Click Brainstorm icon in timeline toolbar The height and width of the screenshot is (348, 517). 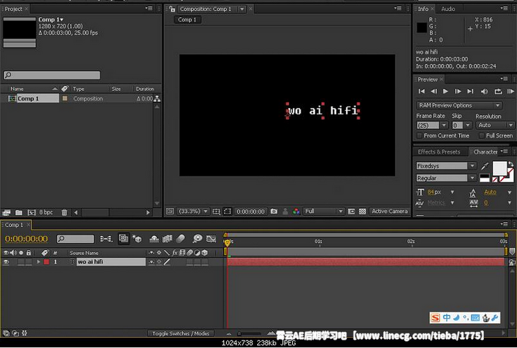click(198, 238)
